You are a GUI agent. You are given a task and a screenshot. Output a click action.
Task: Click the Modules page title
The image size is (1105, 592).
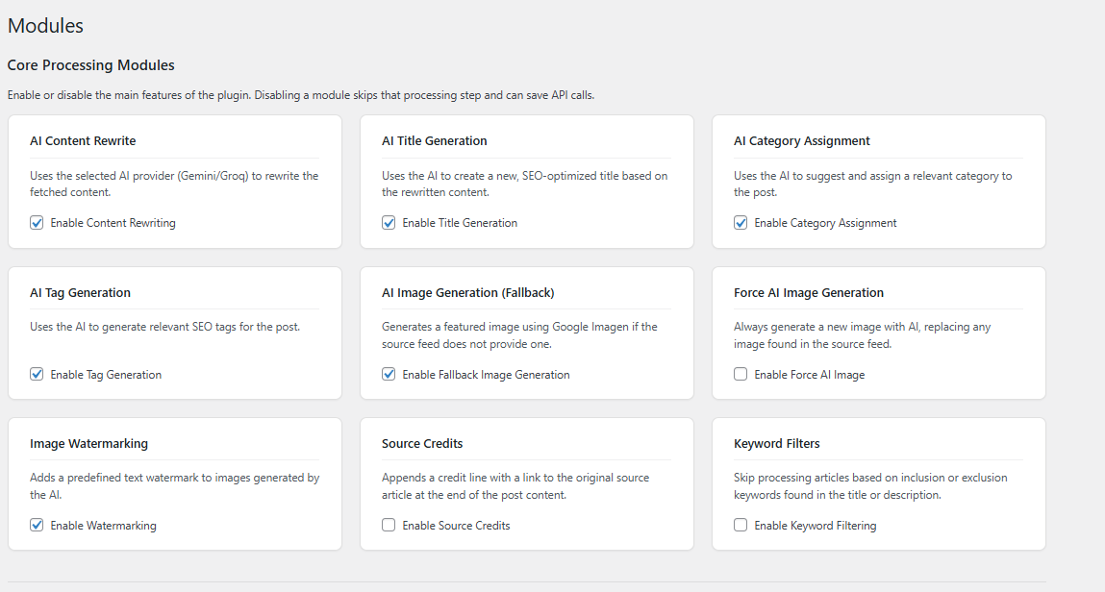click(45, 26)
